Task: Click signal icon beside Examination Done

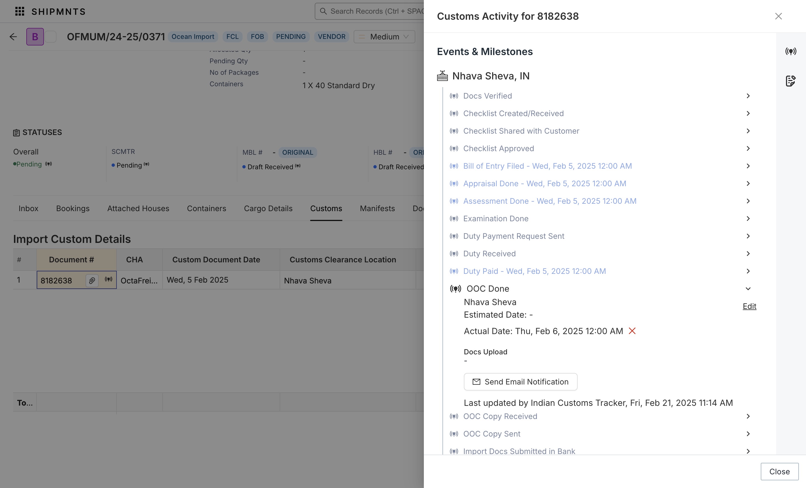Action: point(454,218)
